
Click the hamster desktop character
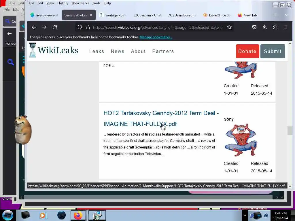(23, 130)
